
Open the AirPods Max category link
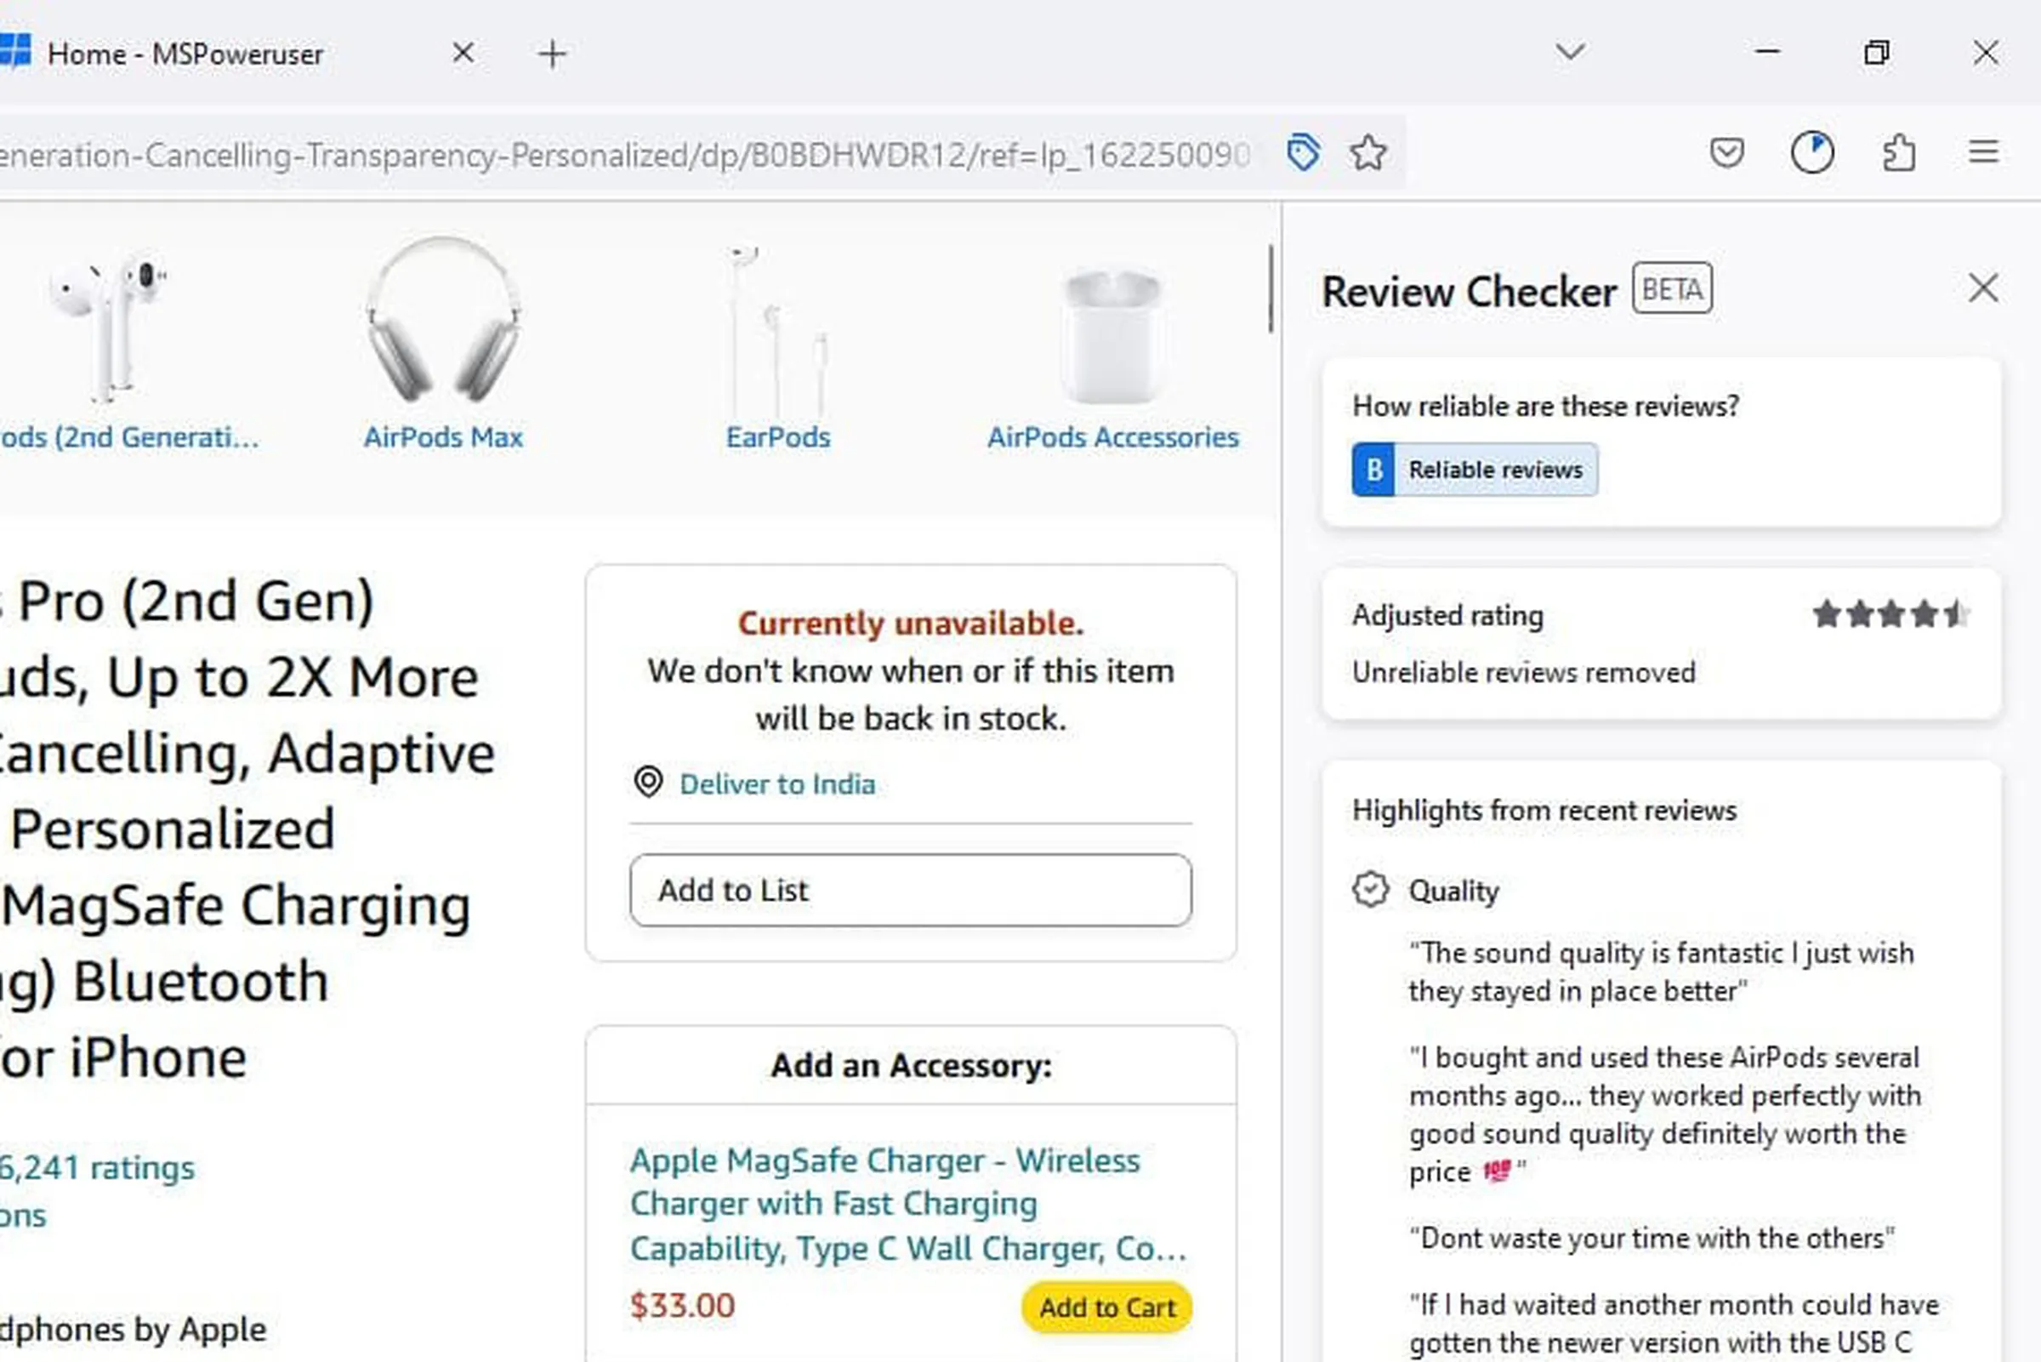pyautogui.click(x=443, y=437)
